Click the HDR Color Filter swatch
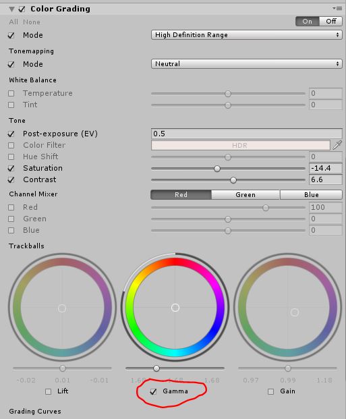Viewport: 346px width, 419px height. pos(241,145)
